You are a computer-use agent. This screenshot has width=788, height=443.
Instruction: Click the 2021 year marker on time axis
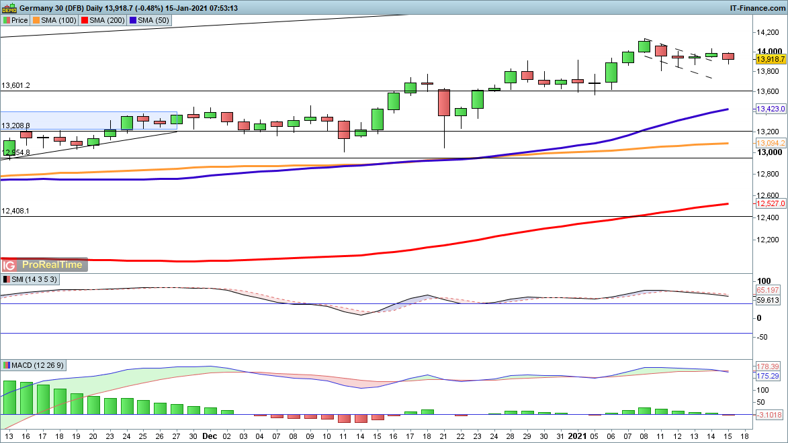(x=578, y=435)
